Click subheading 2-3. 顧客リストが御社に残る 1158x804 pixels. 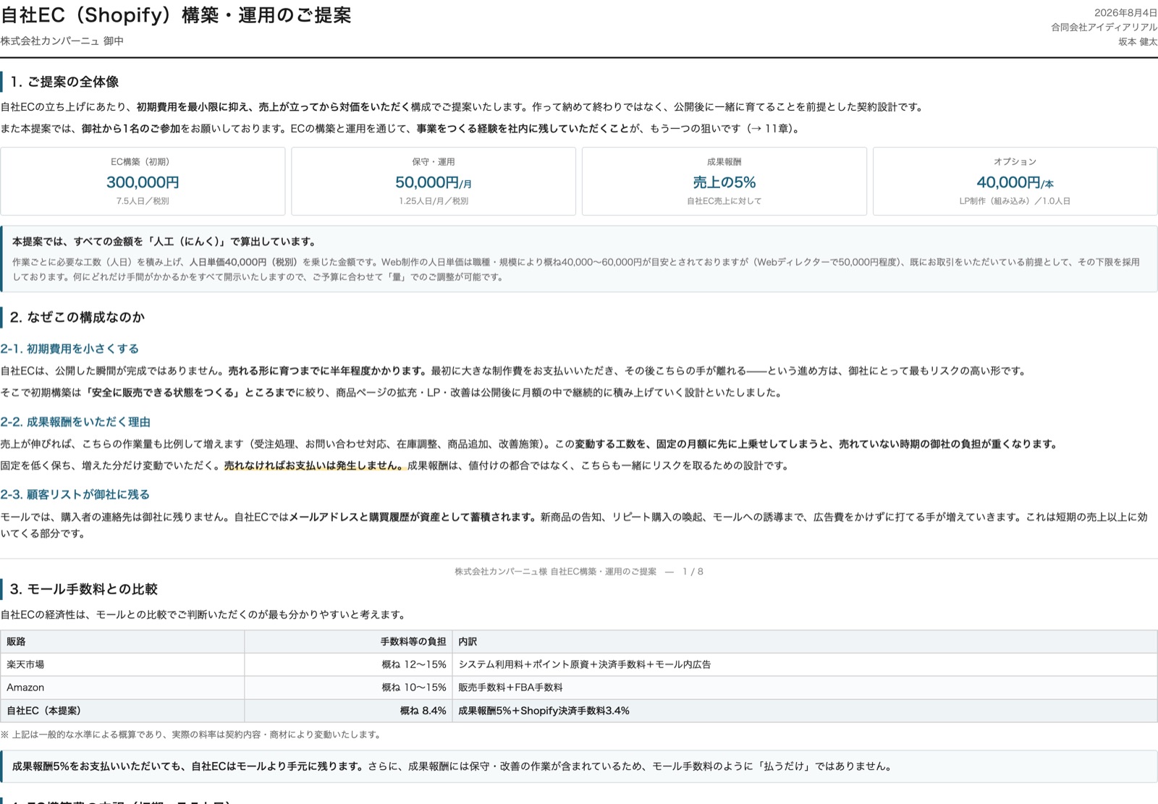(x=75, y=495)
